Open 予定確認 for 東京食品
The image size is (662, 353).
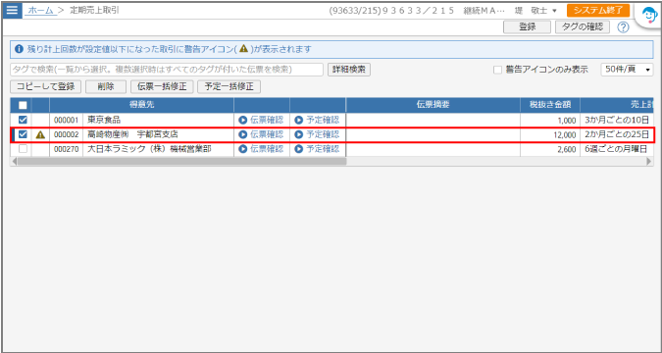[317, 120]
